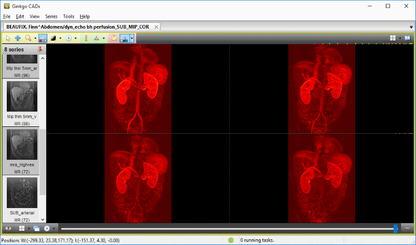Click 'MR (96)' series label
The image size is (416, 245).
point(22,75)
